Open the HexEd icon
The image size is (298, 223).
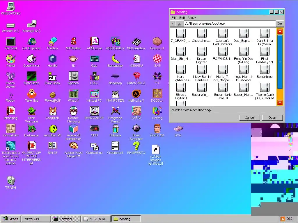[52, 61]
